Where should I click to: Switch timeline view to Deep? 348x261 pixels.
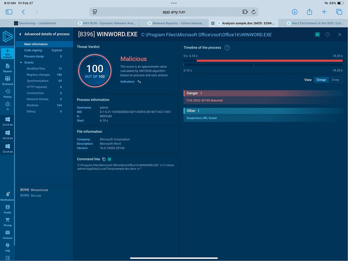point(335,80)
